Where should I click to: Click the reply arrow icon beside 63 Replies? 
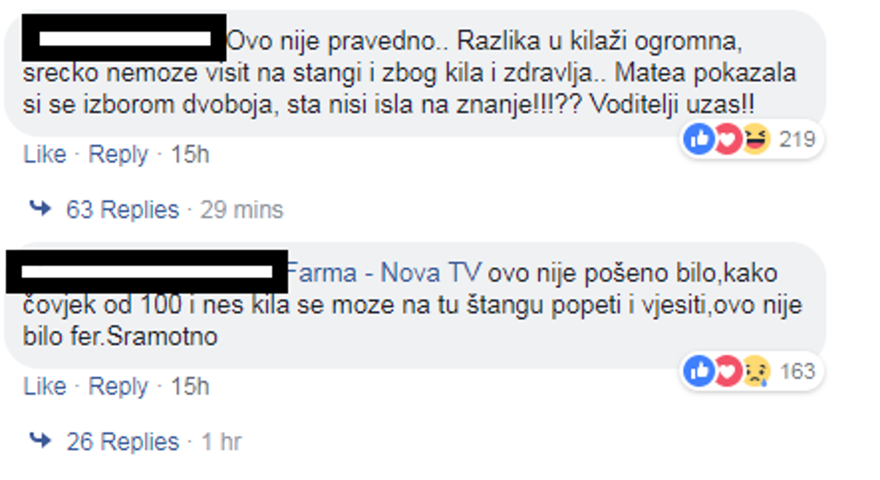pos(41,208)
